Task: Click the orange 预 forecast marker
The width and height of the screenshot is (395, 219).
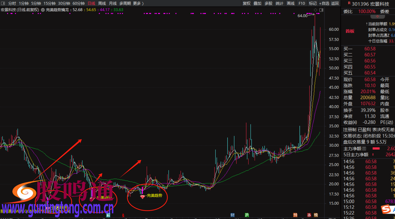Action: click(x=295, y=215)
